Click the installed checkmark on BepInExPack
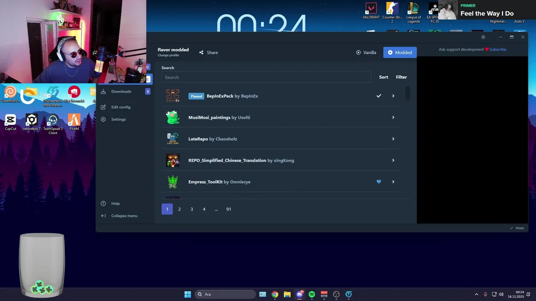The image size is (536, 301). pos(379,96)
